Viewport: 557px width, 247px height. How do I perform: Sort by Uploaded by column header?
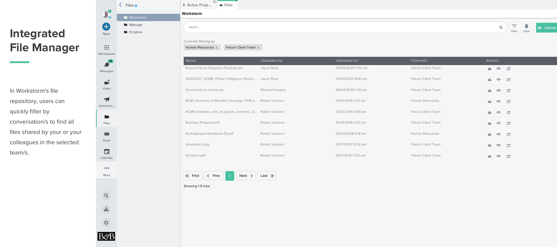click(x=272, y=61)
